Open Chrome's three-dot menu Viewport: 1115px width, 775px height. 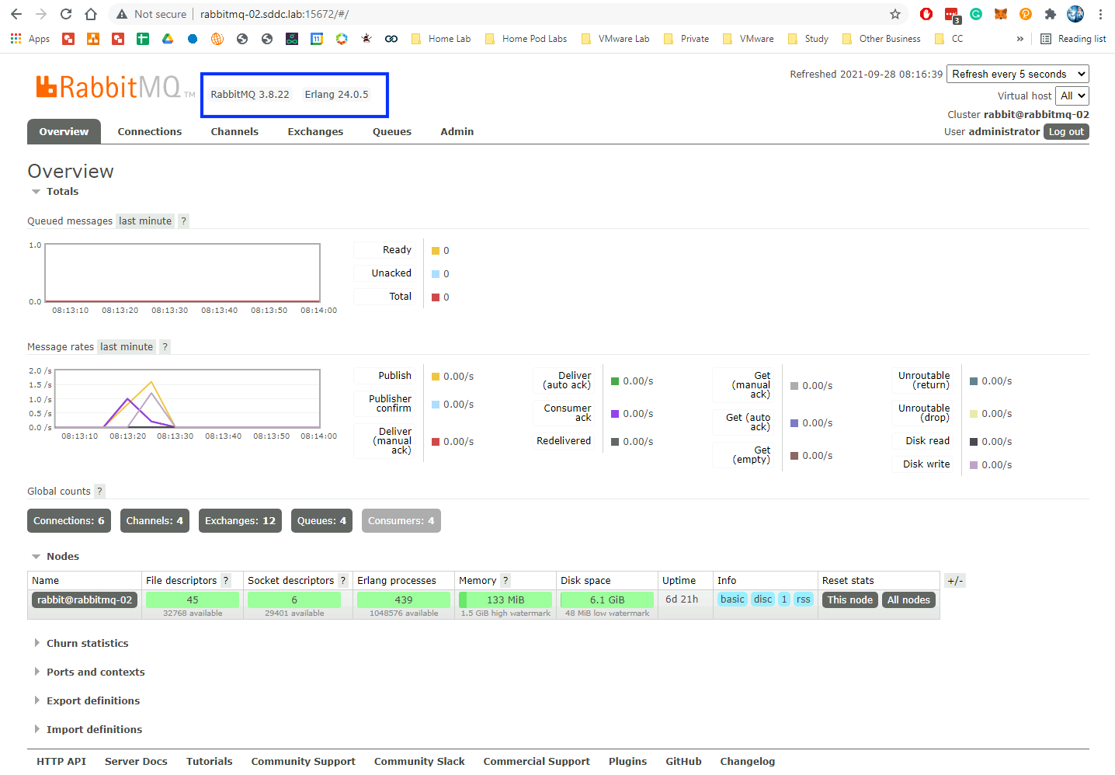1100,14
